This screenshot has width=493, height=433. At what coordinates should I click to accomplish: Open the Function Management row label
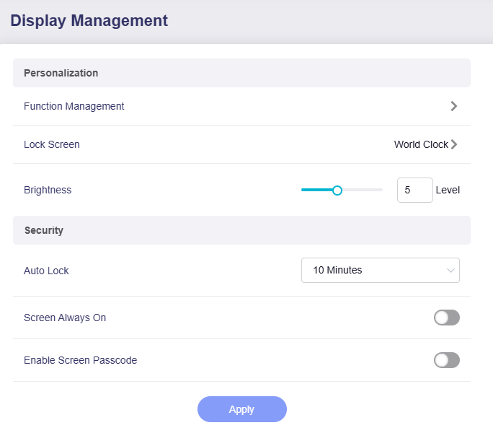(74, 106)
